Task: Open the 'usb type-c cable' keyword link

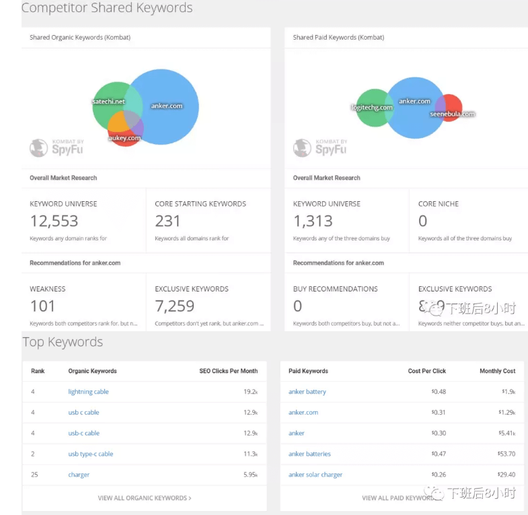Action: click(x=91, y=454)
